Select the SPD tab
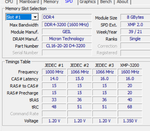The image size is (150, 131). (x=69, y=2)
